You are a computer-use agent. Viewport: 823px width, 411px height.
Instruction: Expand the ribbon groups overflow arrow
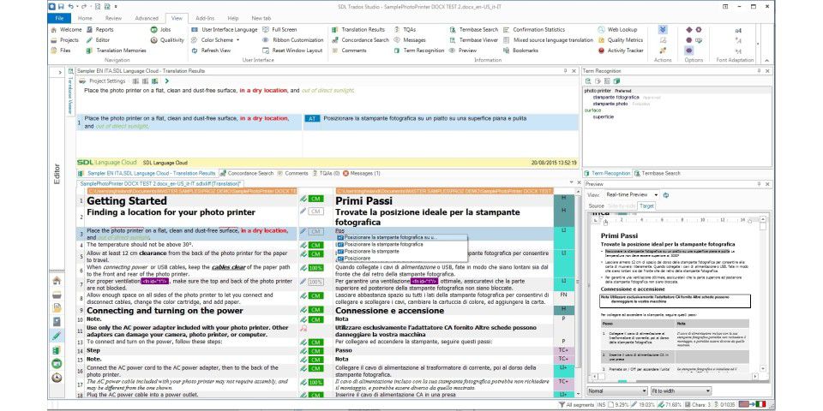click(x=758, y=44)
